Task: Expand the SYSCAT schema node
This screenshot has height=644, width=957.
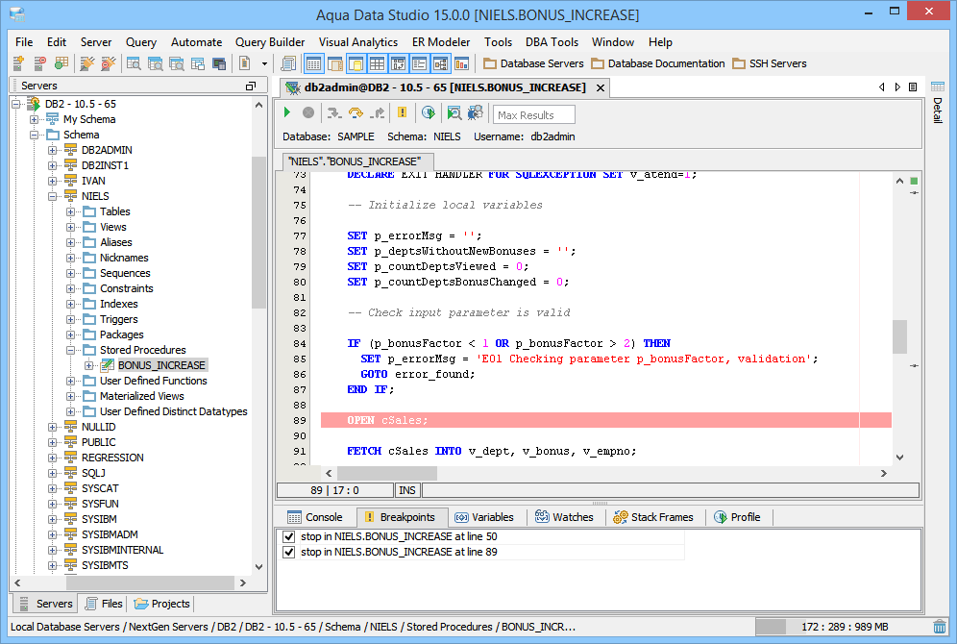Action: (x=53, y=488)
